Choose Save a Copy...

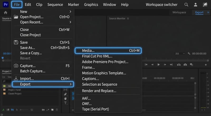click(43, 53)
